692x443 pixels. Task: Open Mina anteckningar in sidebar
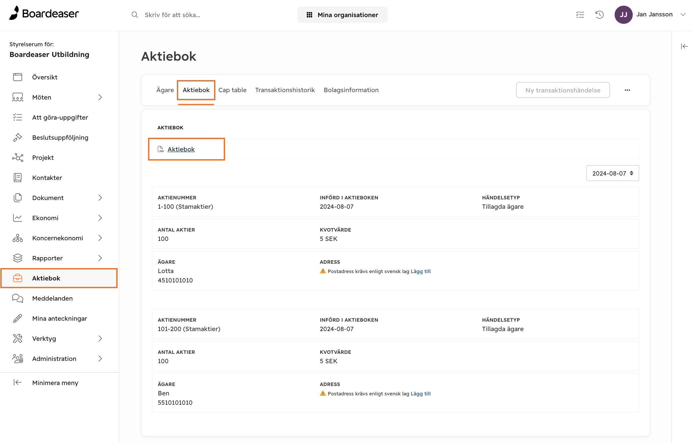tap(59, 318)
